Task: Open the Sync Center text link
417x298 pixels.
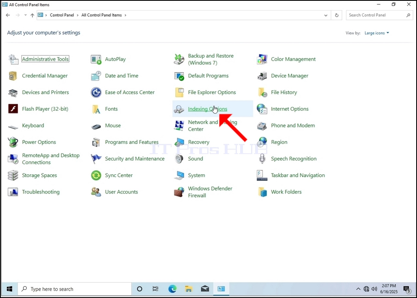Action: pyautogui.click(x=118, y=176)
